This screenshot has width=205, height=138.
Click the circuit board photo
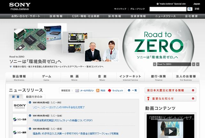(30, 39)
